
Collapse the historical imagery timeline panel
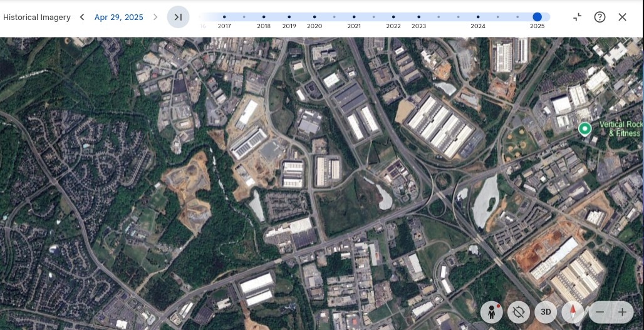pyautogui.click(x=577, y=17)
